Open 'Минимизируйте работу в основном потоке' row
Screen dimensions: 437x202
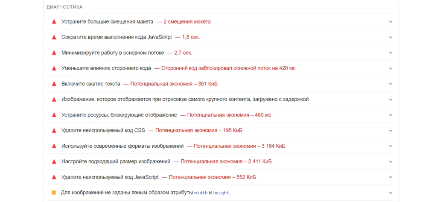pyautogui.click(x=221, y=53)
